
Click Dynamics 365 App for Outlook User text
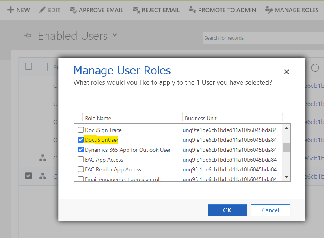pyautogui.click(x=128, y=150)
